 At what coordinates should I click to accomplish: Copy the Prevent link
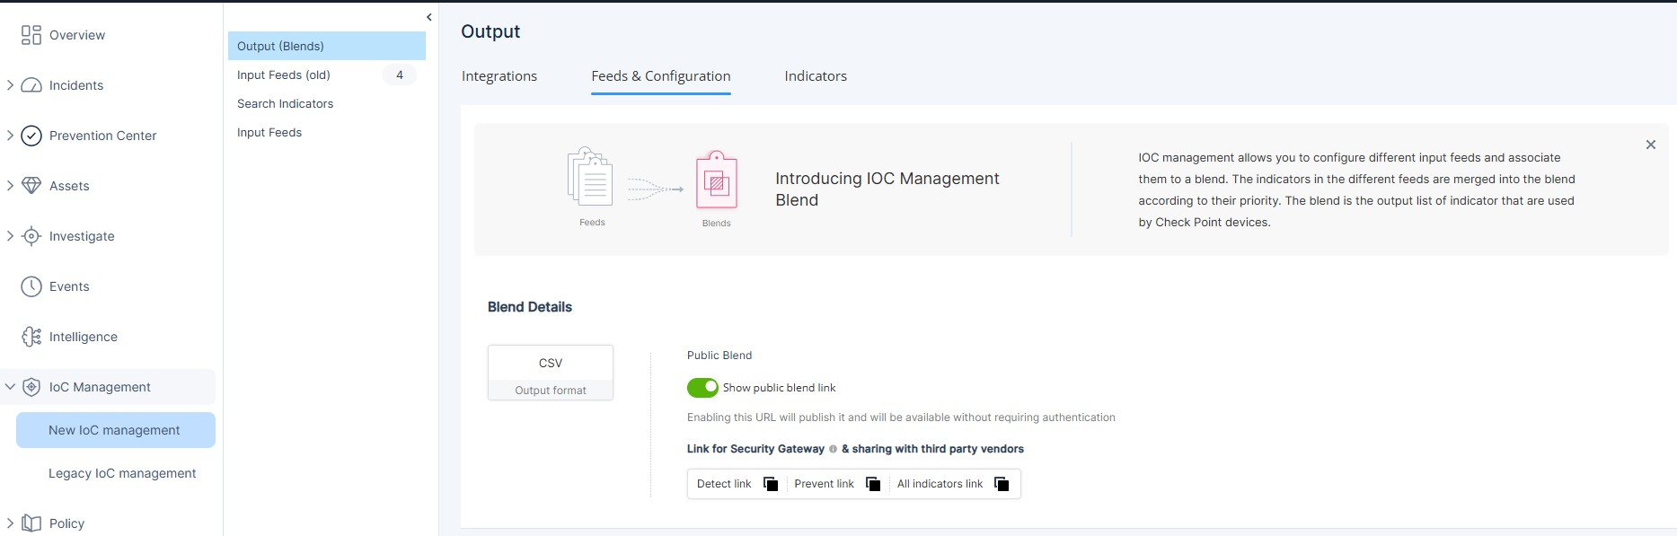point(873,484)
